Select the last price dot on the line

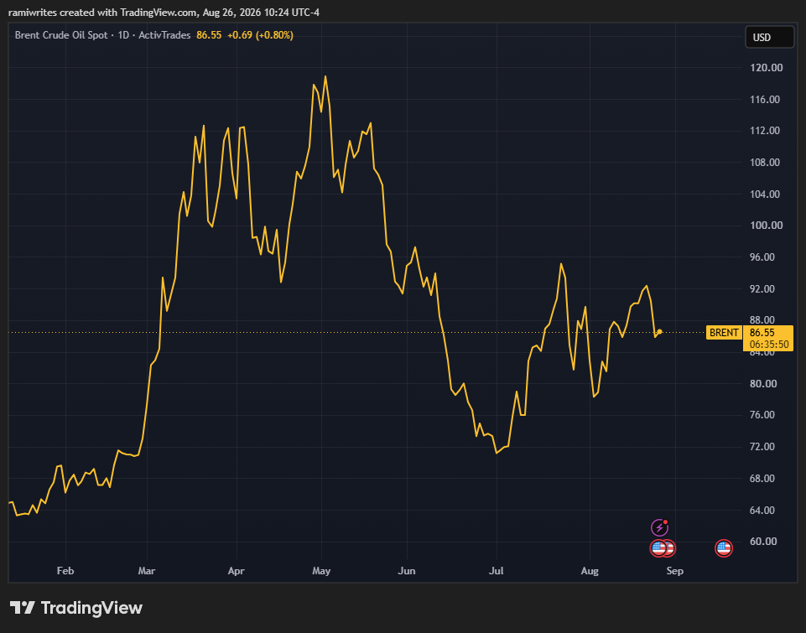(x=659, y=332)
